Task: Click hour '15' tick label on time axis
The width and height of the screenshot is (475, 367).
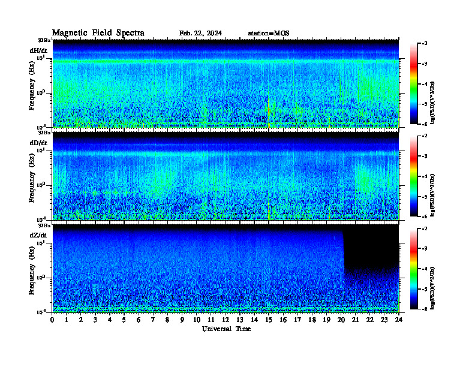Action: click(x=269, y=320)
